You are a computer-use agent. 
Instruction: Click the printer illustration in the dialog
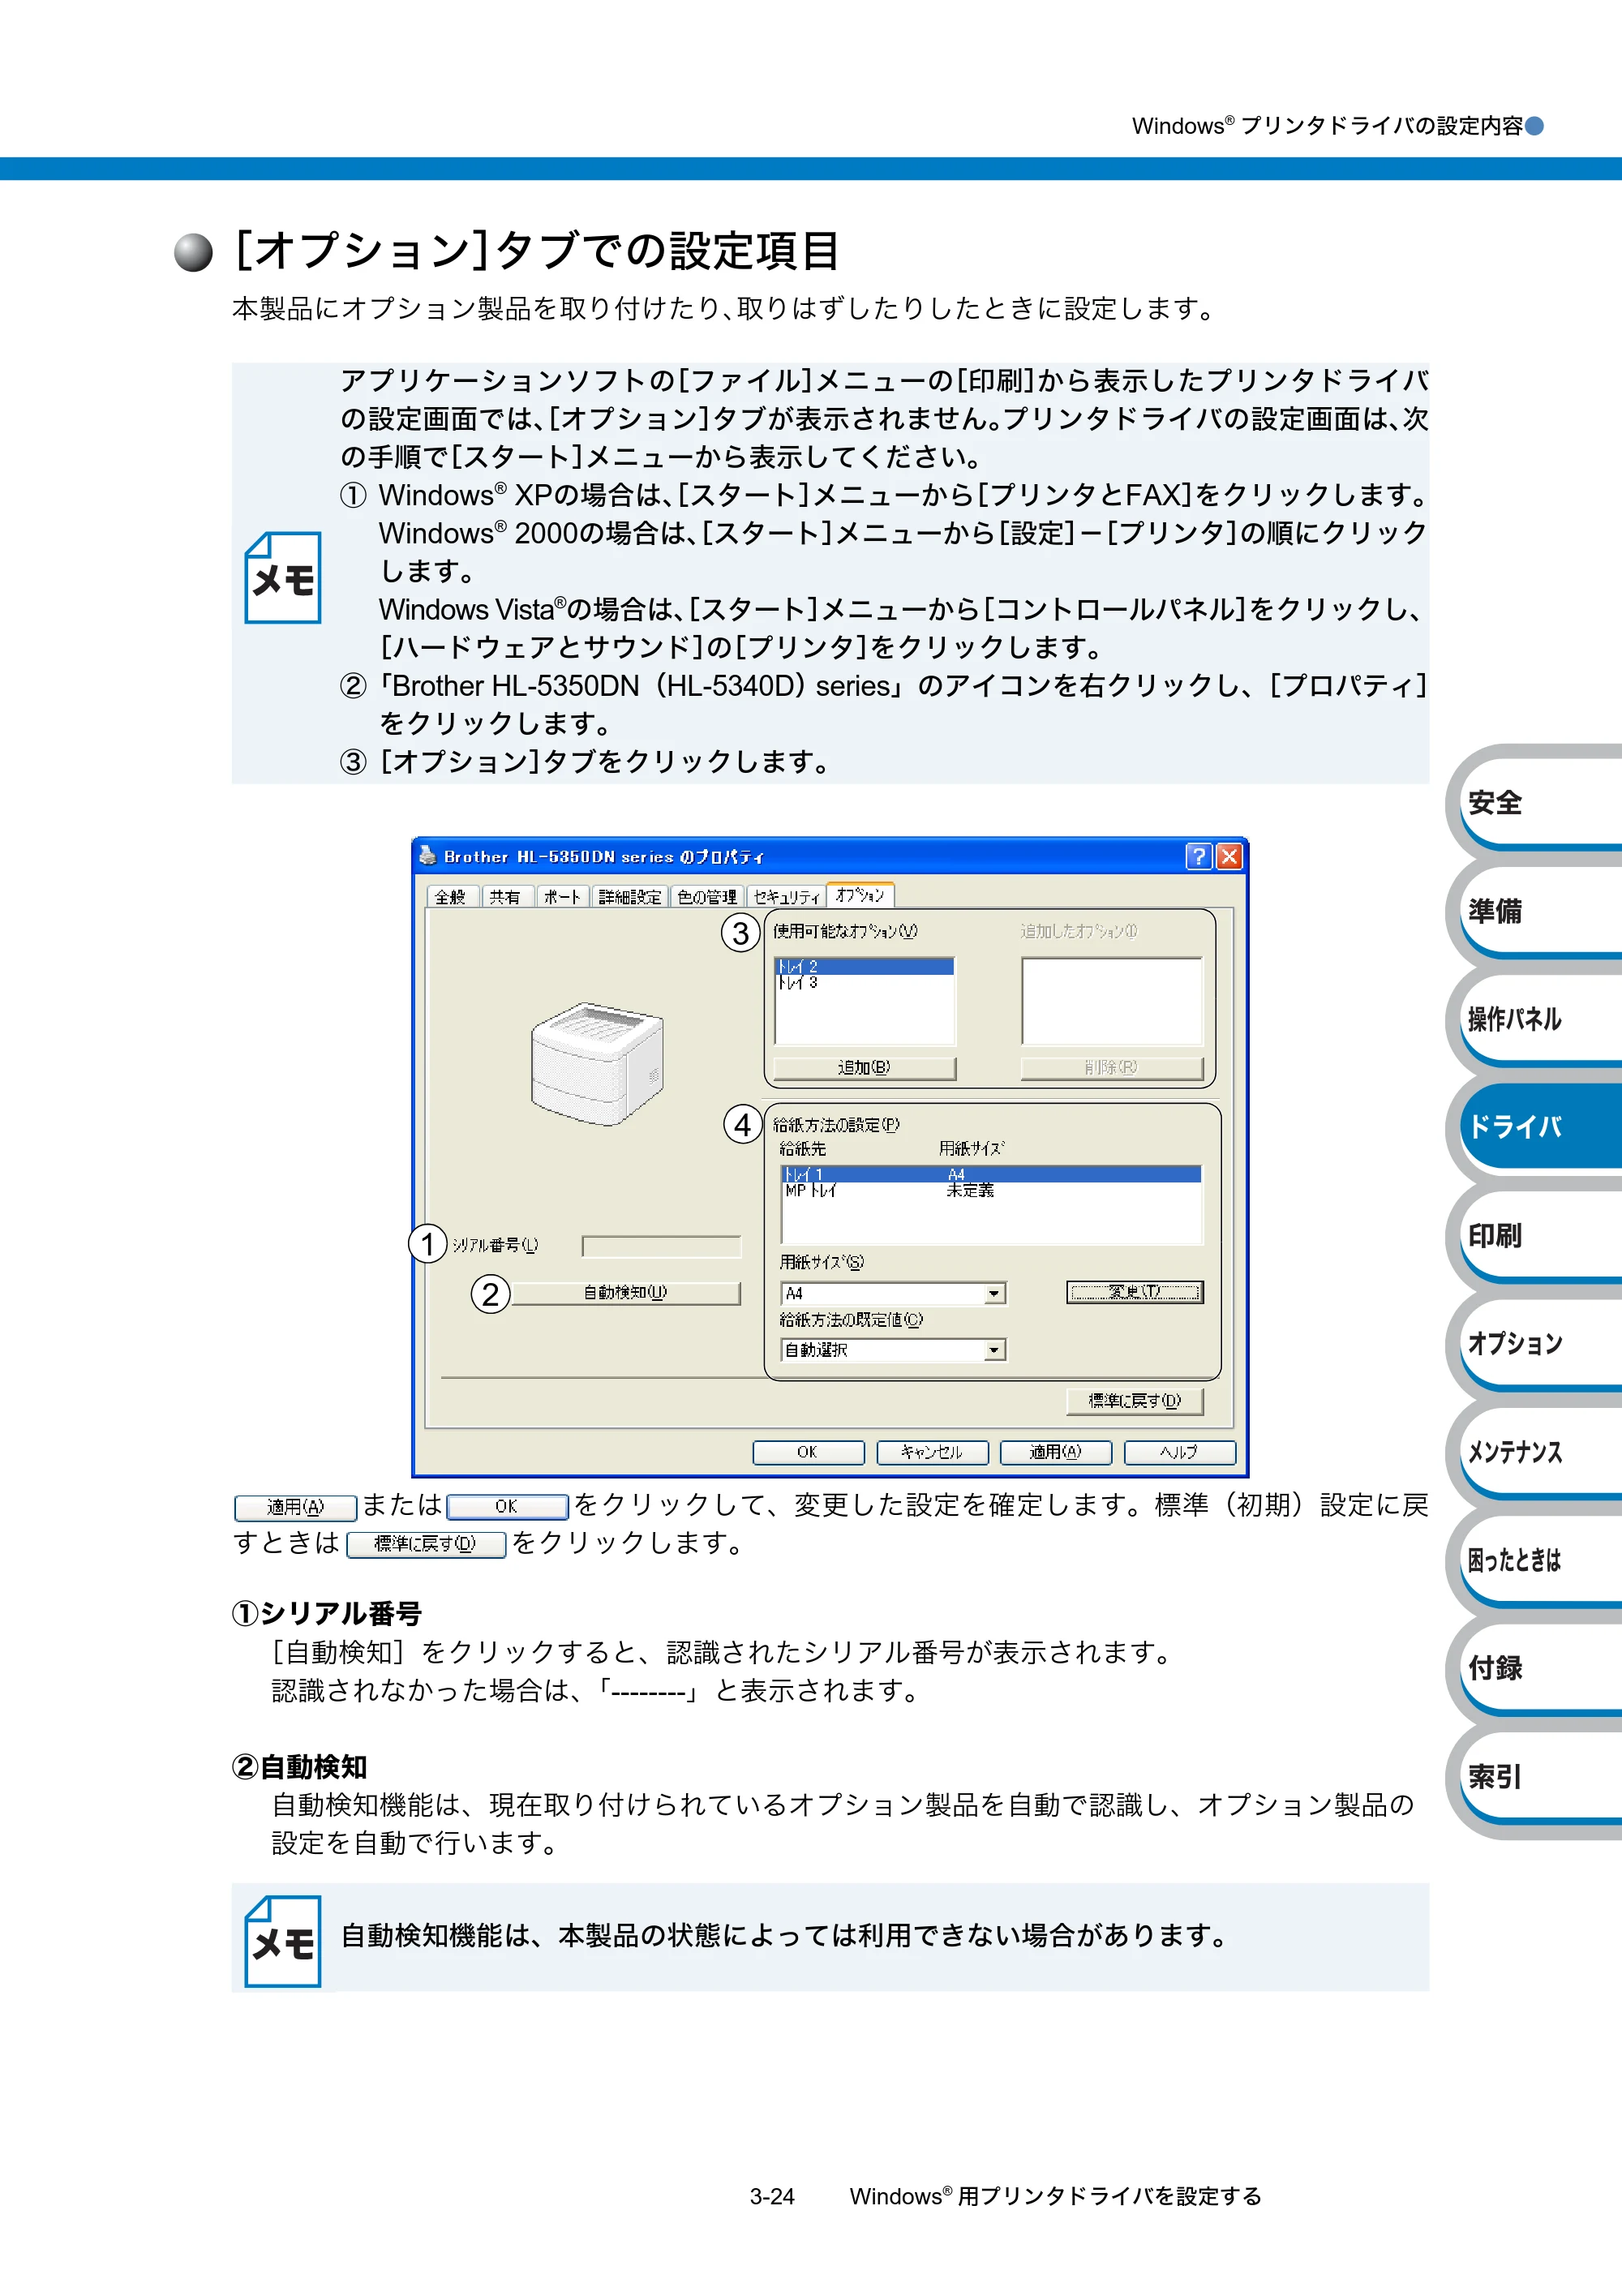pyautogui.click(x=597, y=1064)
